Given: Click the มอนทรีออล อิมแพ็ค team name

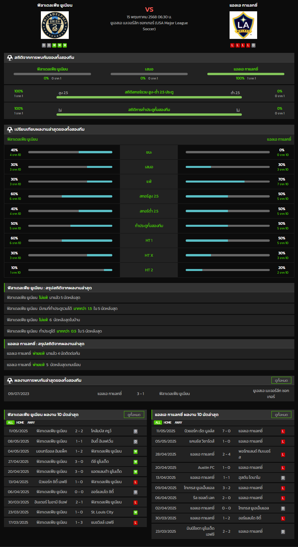Looking at the screenshot, I should click(52, 451).
